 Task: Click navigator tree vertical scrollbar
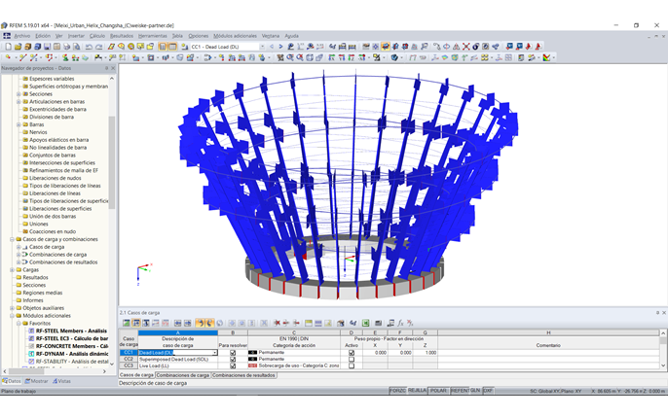coord(112,162)
